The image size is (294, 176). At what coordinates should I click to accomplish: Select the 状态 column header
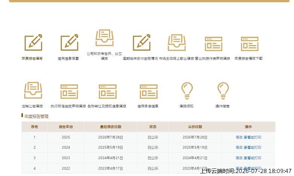[x=153, y=127]
